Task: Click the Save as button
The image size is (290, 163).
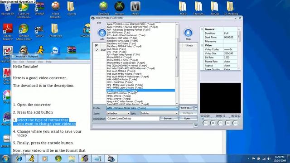Action: [x=186, y=108]
